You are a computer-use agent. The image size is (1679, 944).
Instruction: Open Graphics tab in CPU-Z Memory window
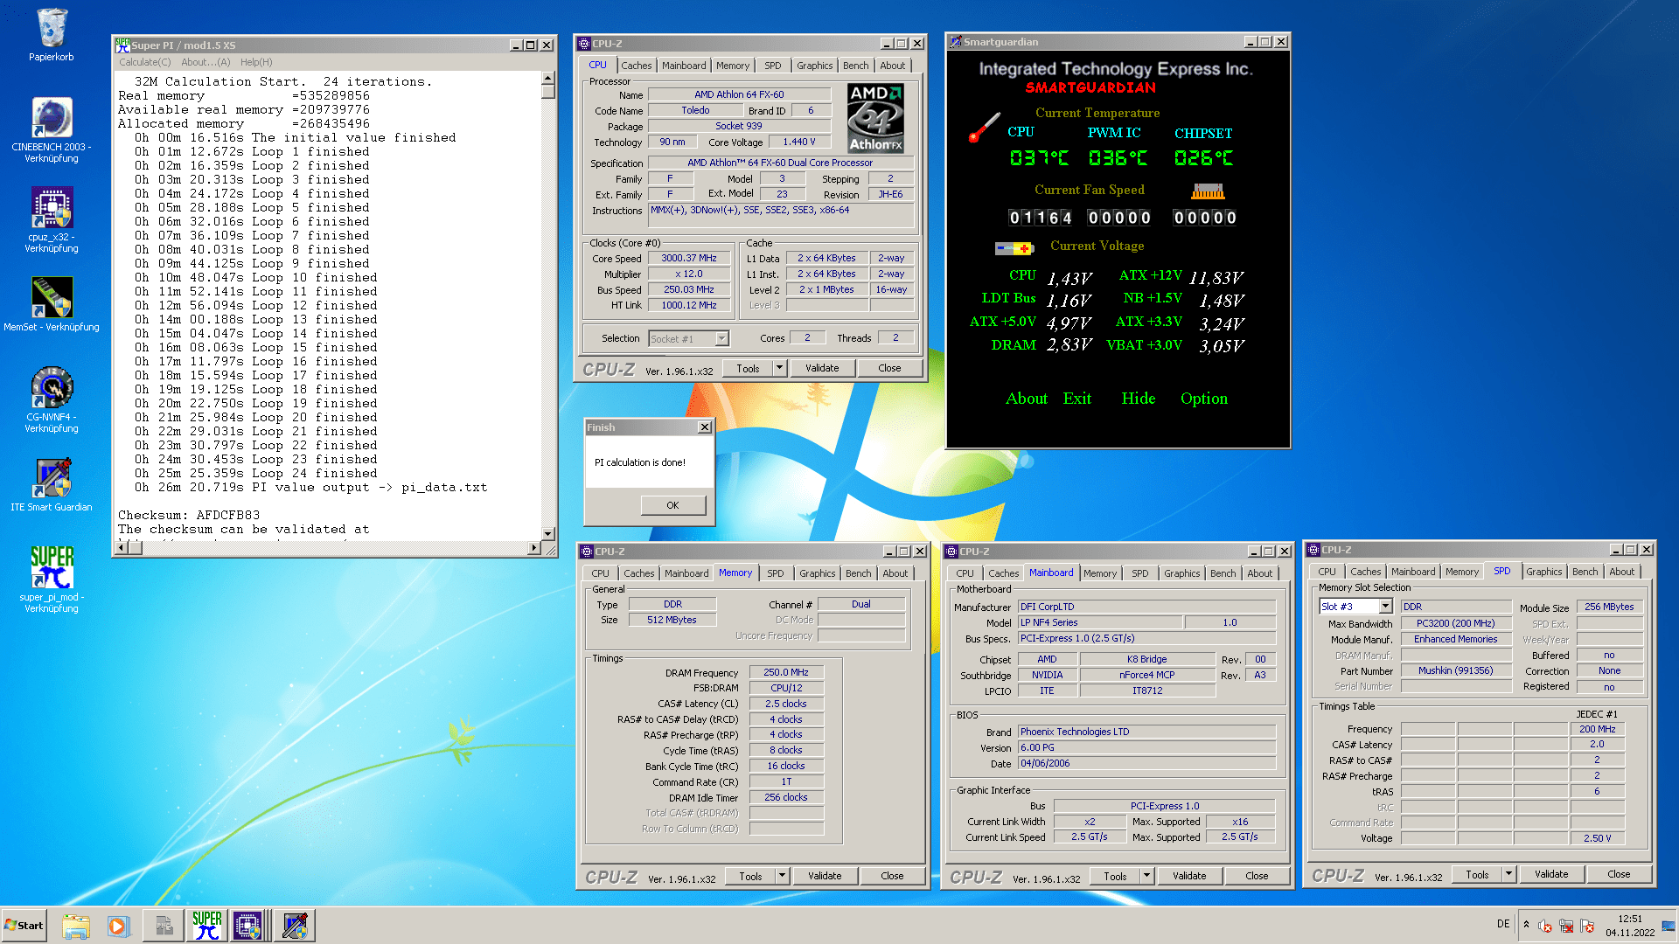point(817,573)
